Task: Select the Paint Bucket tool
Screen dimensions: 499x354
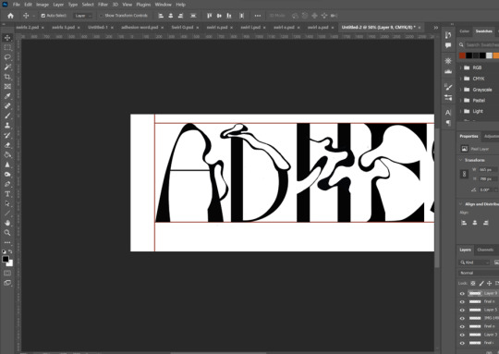Action: click(x=7, y=154)
